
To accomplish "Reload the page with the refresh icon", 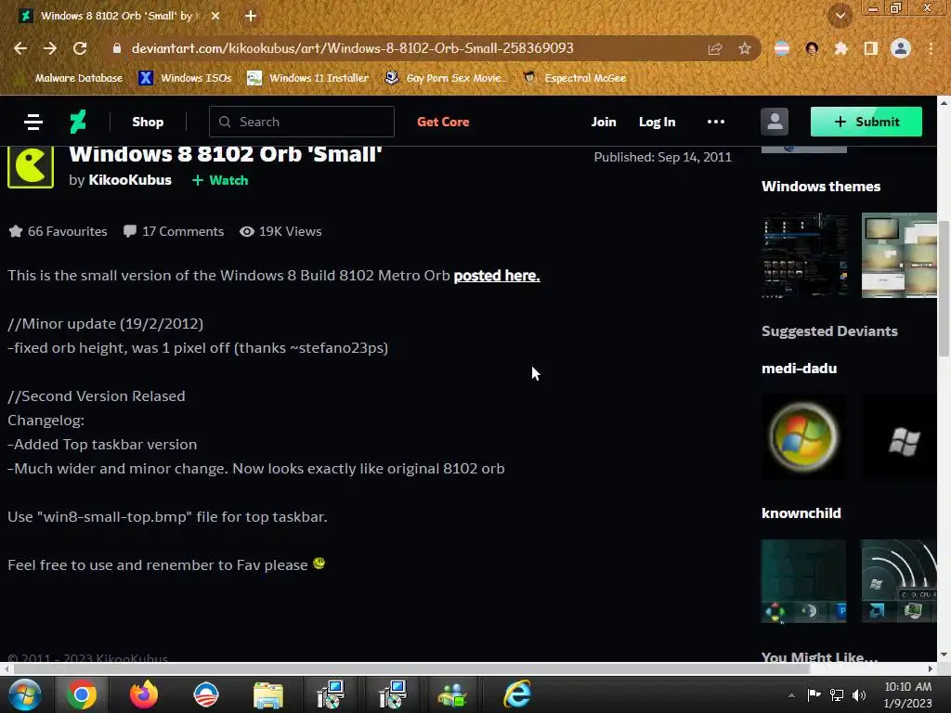I will click(x=80, y=48).
